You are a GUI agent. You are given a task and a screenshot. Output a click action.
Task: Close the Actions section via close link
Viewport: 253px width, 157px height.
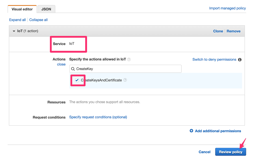61,64
